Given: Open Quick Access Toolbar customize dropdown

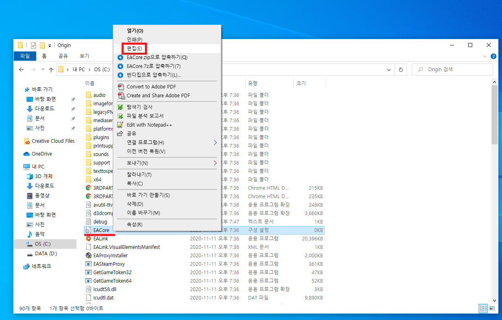Looking at the screenshot, I should click(x=50, y=45).
